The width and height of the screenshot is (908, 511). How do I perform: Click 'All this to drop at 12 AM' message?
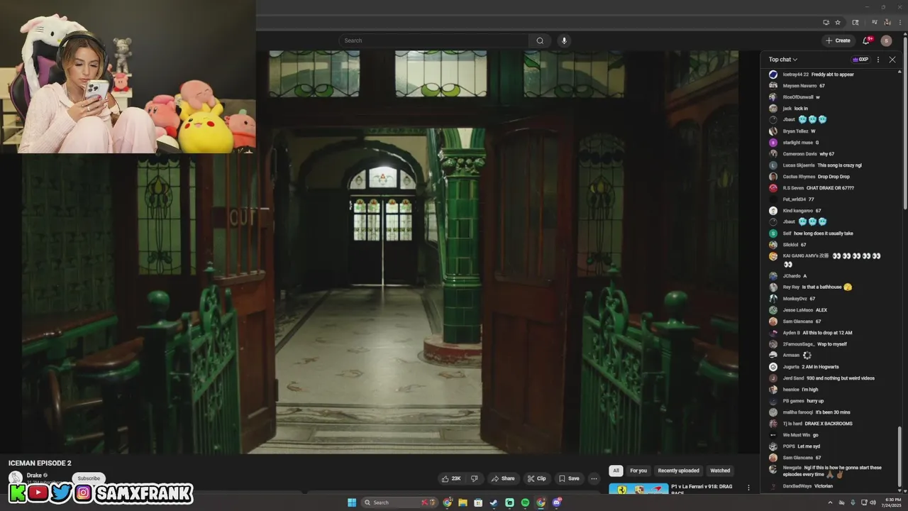827,333
